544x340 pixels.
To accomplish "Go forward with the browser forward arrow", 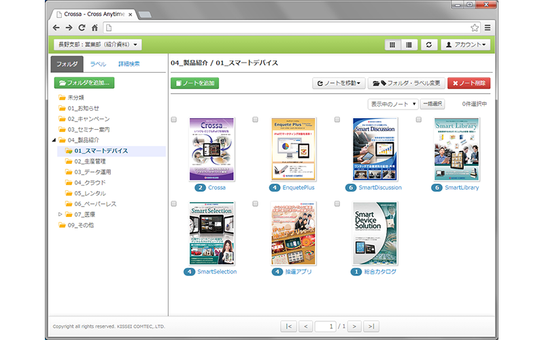I will pyautogui.click(x=69, y=27).
